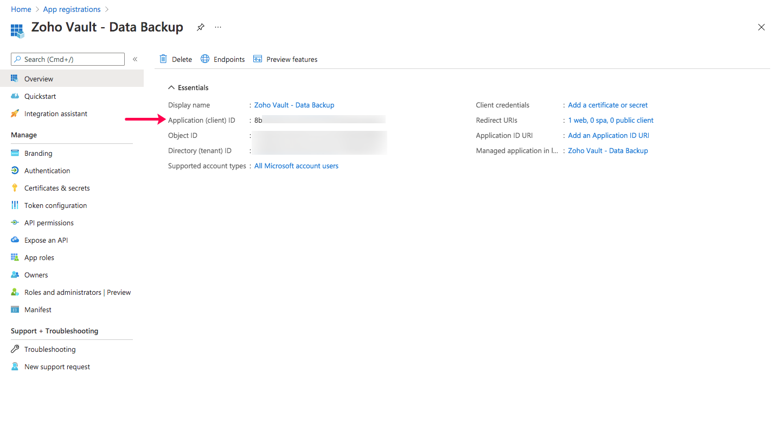Click Add an Application ID URI
The height and width of the screenshot is (423, 781).
[609, 135]
